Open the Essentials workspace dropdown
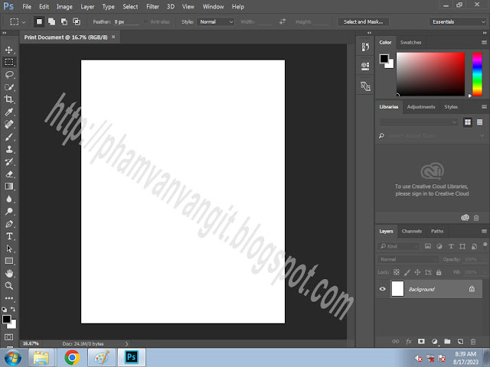 pos(458,22)
